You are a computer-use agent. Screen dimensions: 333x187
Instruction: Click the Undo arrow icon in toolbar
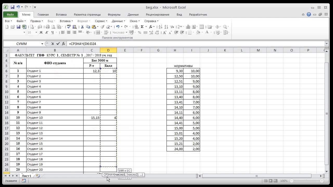tap(118, 27)
